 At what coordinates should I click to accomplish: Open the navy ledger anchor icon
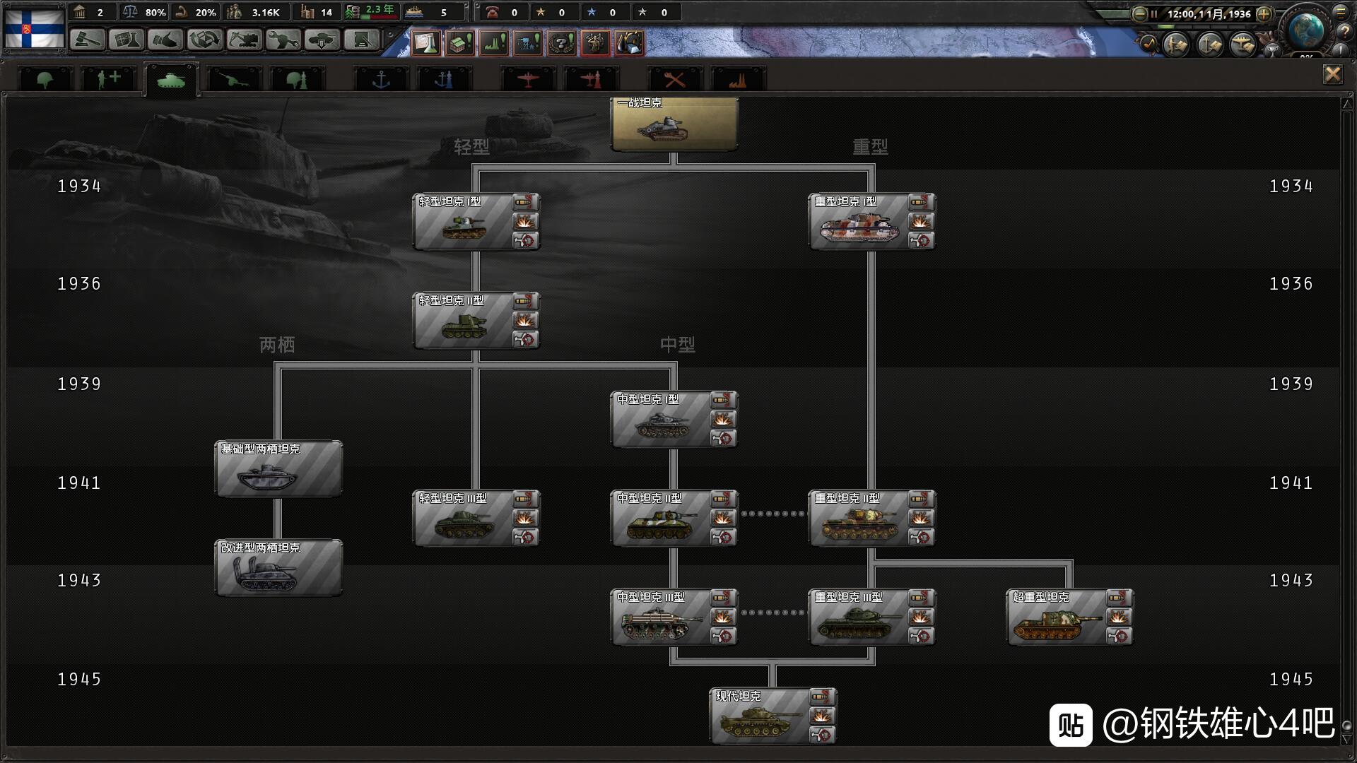pyautogui.click(x=1211, y=45)
